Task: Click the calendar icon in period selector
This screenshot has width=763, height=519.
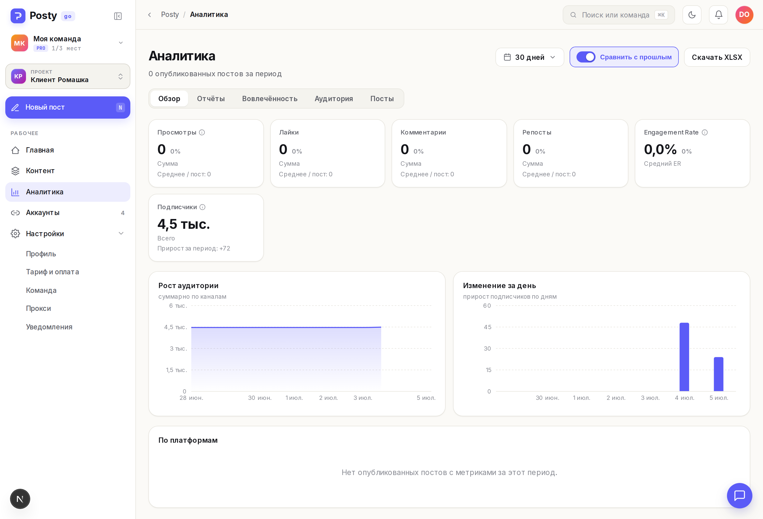Action: (507, 57)
